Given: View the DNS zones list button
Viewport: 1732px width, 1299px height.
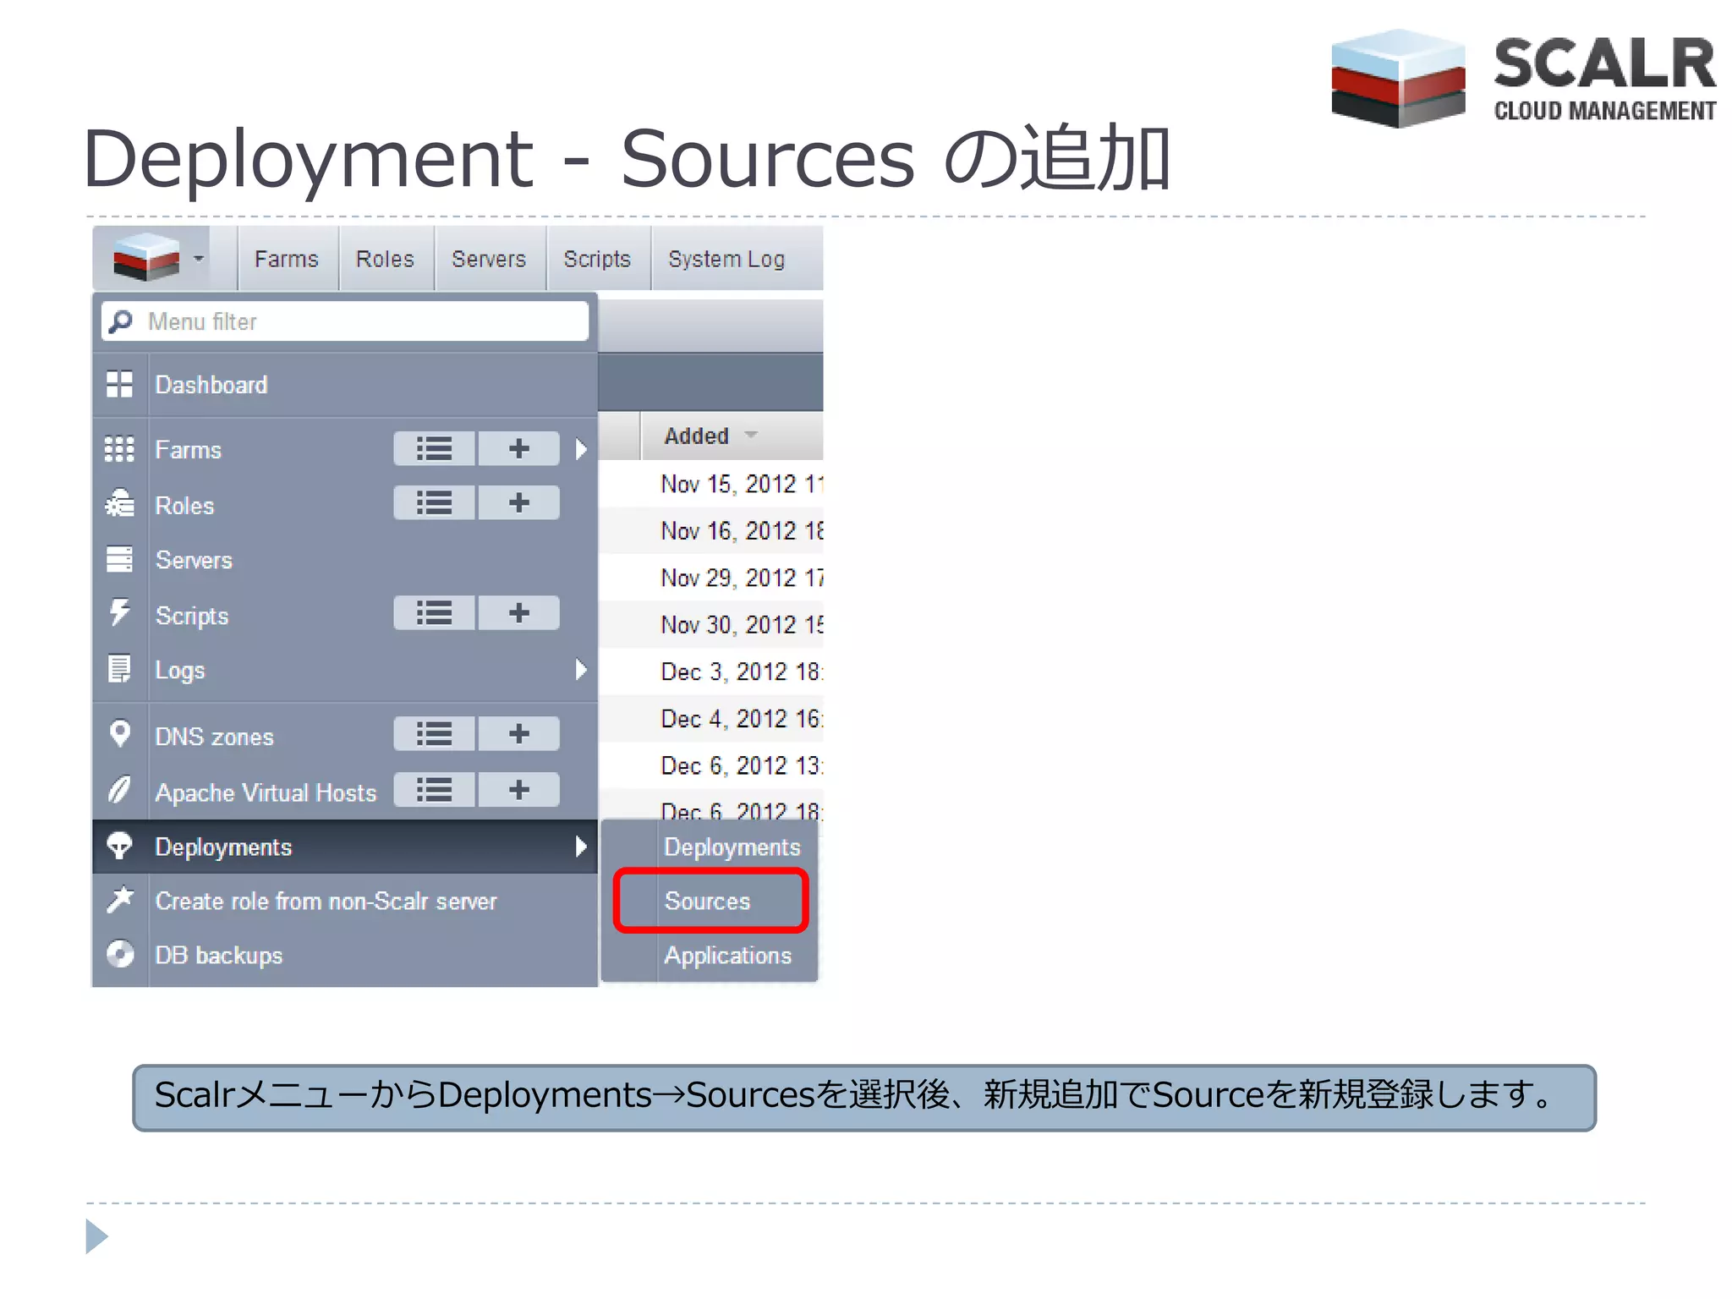Looking at the screenshot, I should point(434,733).
